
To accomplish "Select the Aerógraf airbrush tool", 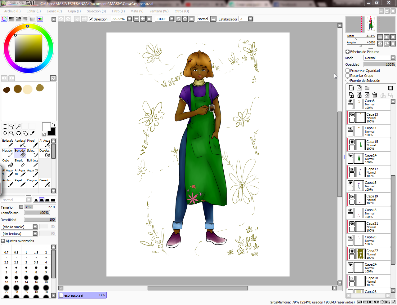I will point(20,143).
